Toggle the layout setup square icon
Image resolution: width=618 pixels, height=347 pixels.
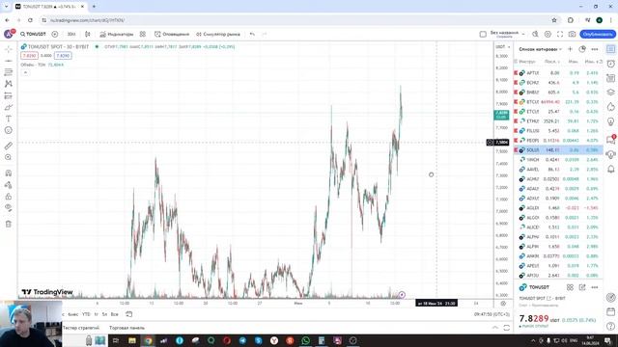483,35
